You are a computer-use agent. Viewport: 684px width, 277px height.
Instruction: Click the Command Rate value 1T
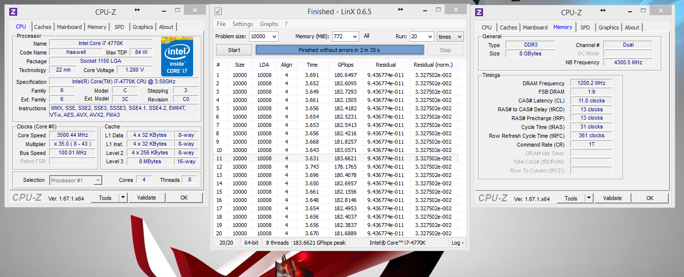(x=591, y=145)
